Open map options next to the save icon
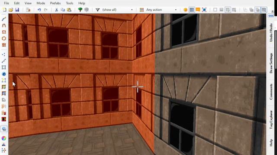 (28, 10)
